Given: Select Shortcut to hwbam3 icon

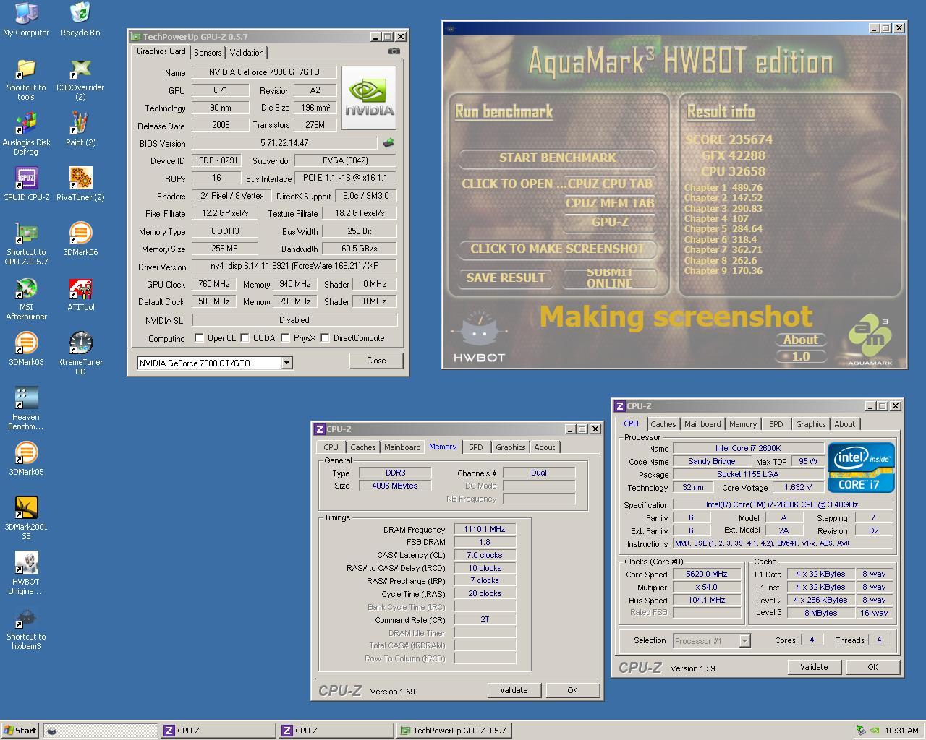Looking at the screenshot, I should (26, 629).
